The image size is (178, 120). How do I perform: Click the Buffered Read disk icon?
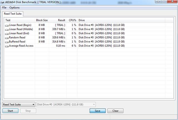click(x=7, y=42)
